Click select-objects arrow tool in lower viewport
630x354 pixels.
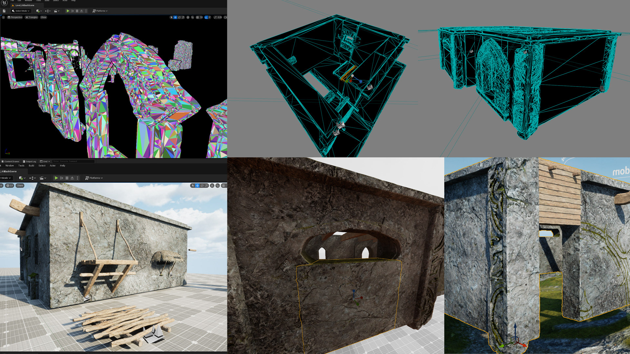pos(193,186)
